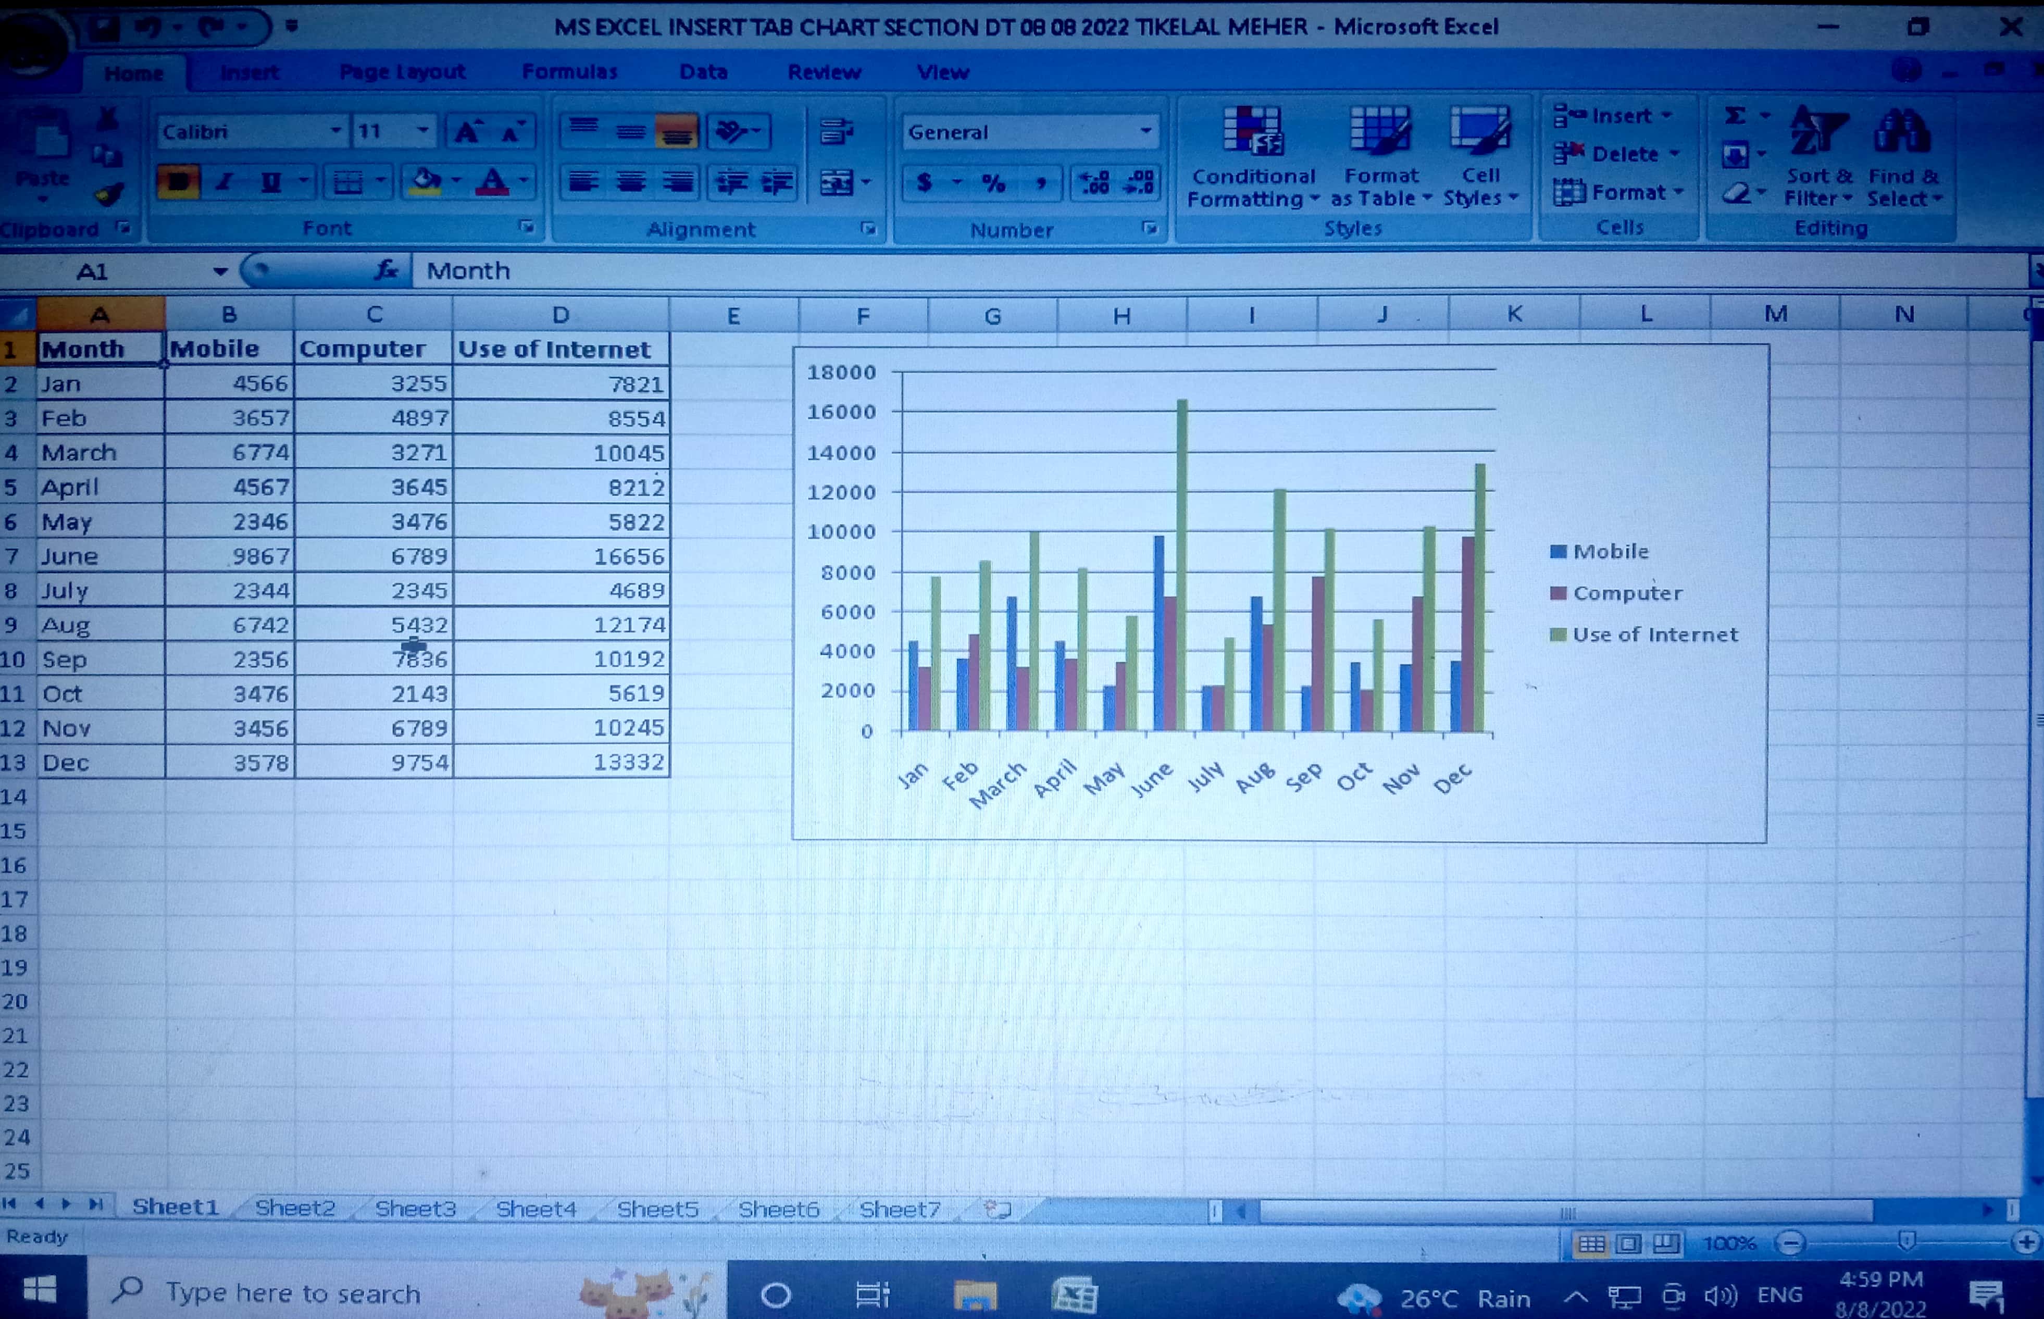The height and width of the screenshot is (1319, 2044).
Task: Click the Percent Style button
Action: (993, 183)
